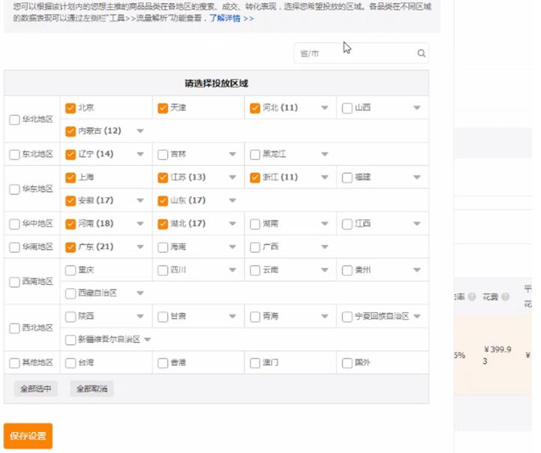The height and width of the screenshot is (453, 541).
Task: Click the 请选择投放区域 table header
Action: 216,83
